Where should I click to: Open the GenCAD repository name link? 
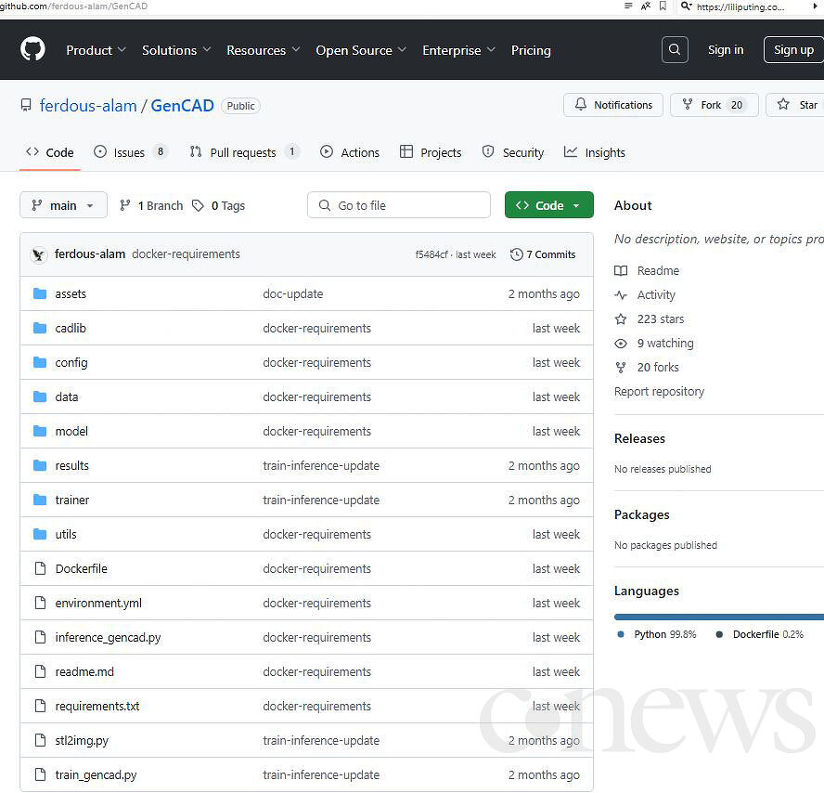(183, 106)
